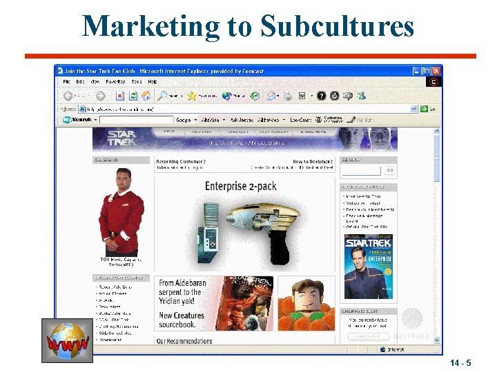
Task: Open the Tools menu
Action: click(137, 81)
